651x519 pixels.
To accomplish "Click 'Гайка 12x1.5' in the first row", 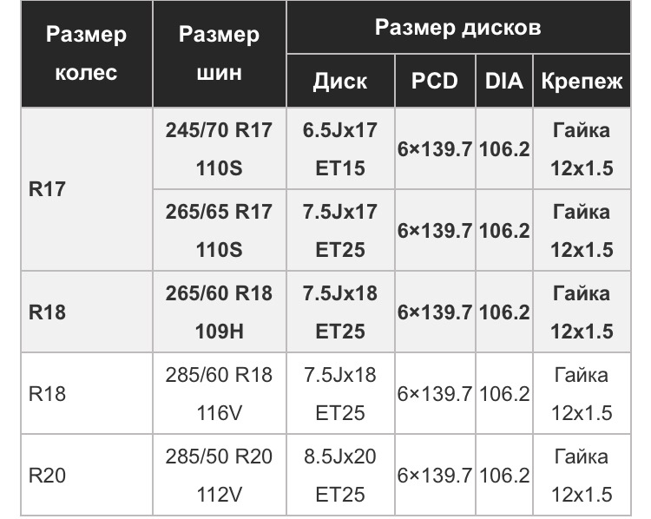I will [582, 148].
